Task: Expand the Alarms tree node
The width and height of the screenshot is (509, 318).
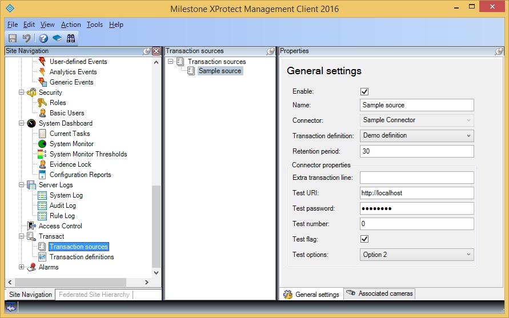Action: 22,267
